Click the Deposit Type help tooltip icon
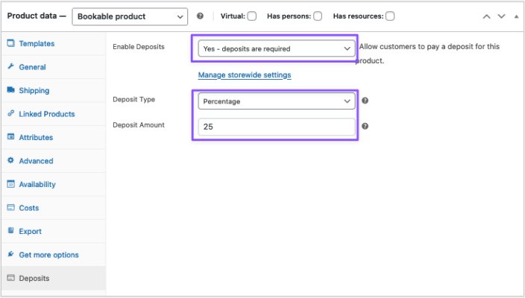Screen dimensions: 525x298 pyautogui.click(x=365, y=101)
